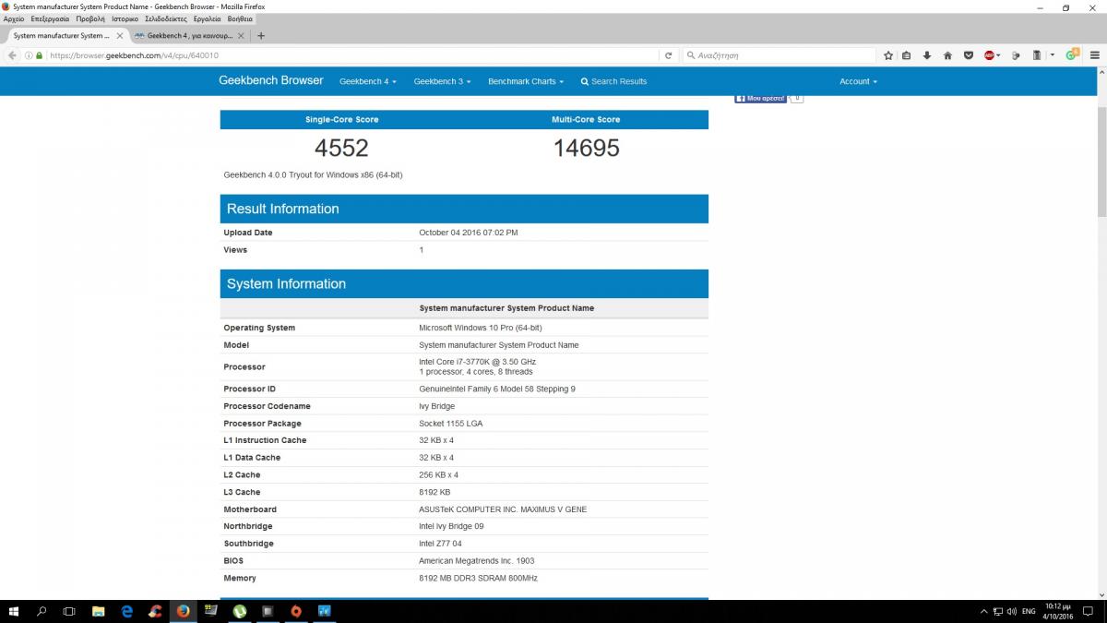Save page to Pocket icon
The height and width of the screenshot is (623, 1107).
(969, 55)
